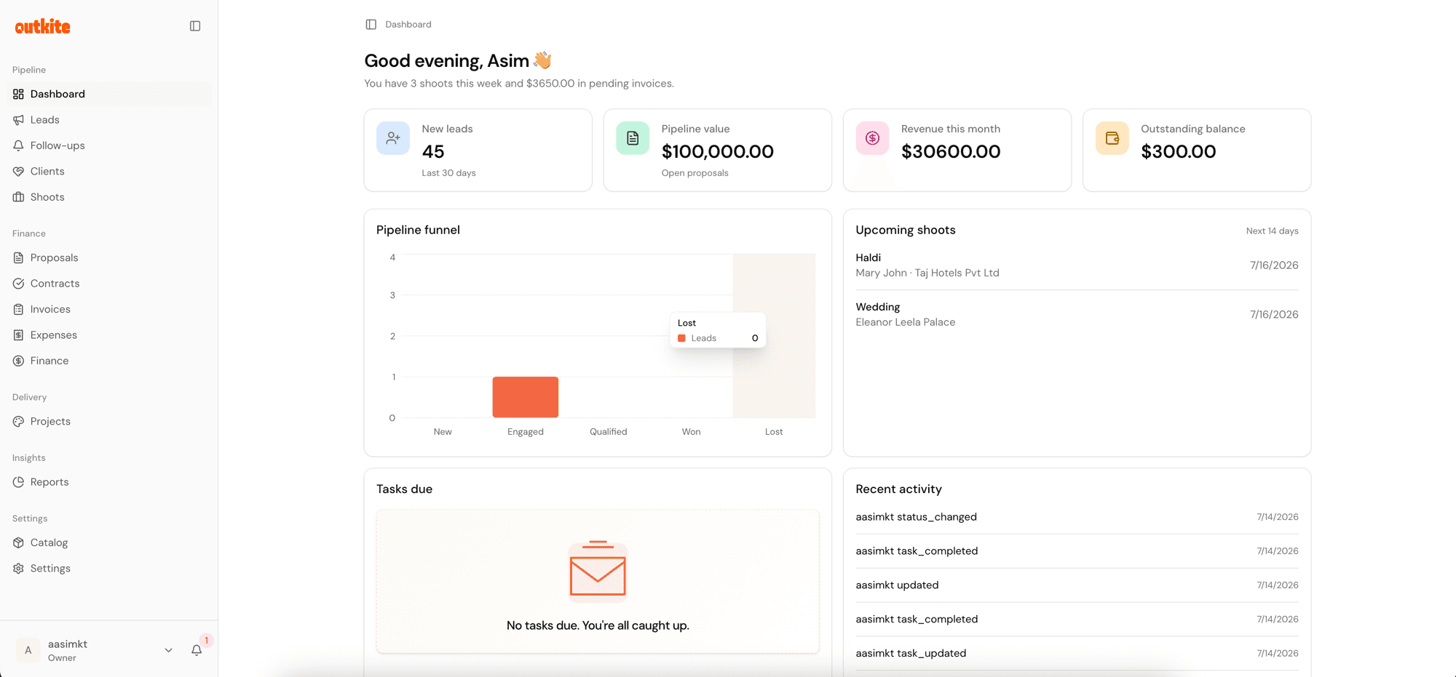Click Follow-ups bell icon in sidebar
This screenshot has width=1456, height=677.
pyautogui.click(x=18, y=145)
